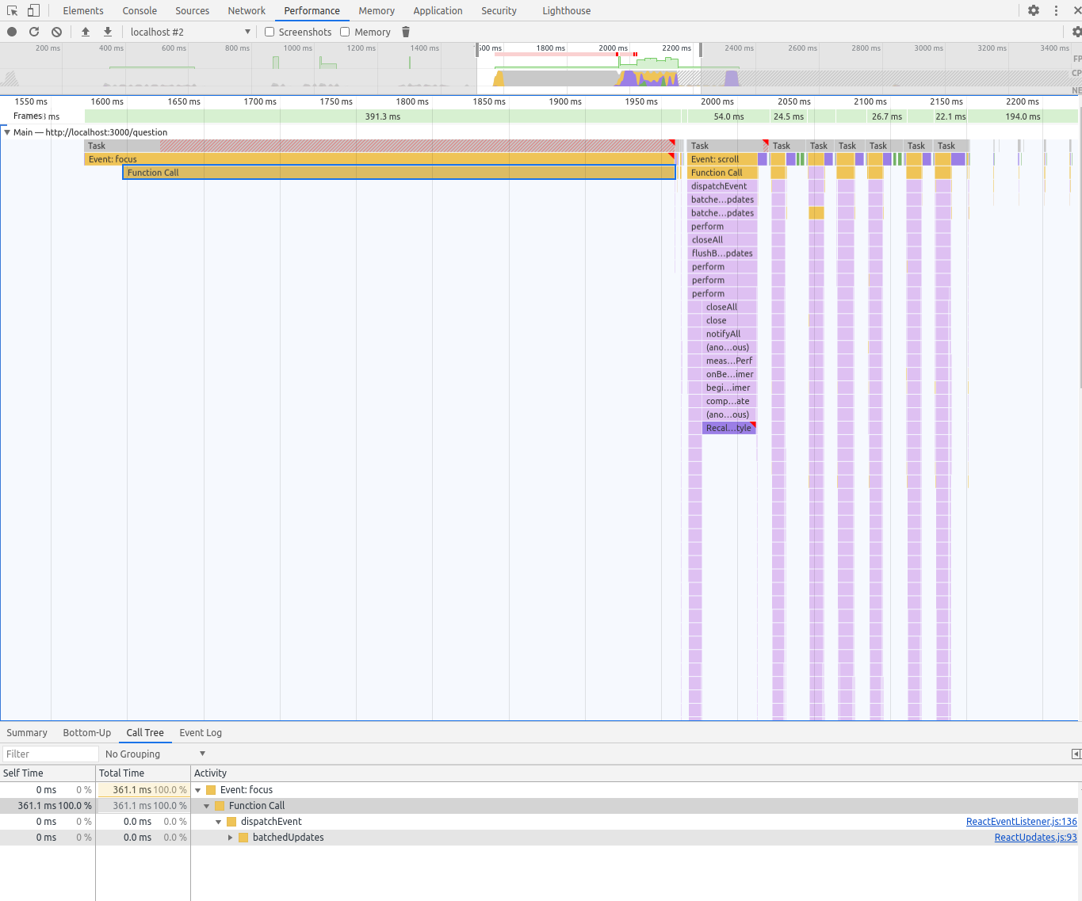Open ReactUpdates.js:93 source link
The height and width of the screenshot is (901, 1082).
click(1035, 838)
